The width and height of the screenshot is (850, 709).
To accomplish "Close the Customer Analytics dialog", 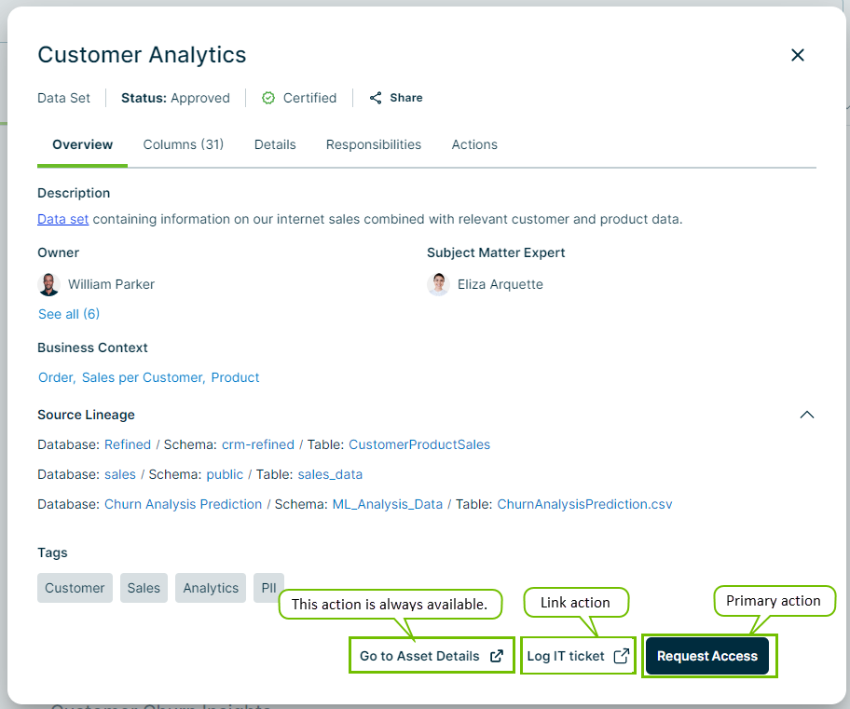I will tap(797, 55).
